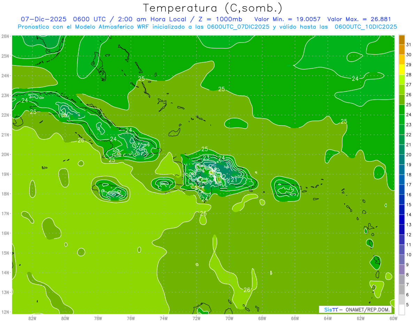Click the title "Temperatura (C,somb.)"

(212, 8)
